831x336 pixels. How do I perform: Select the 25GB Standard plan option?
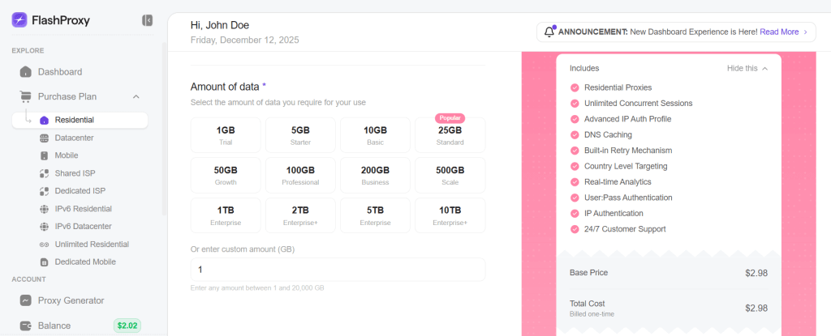point(450,135)
